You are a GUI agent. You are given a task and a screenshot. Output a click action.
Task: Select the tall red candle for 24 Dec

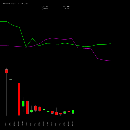(19, 99)
